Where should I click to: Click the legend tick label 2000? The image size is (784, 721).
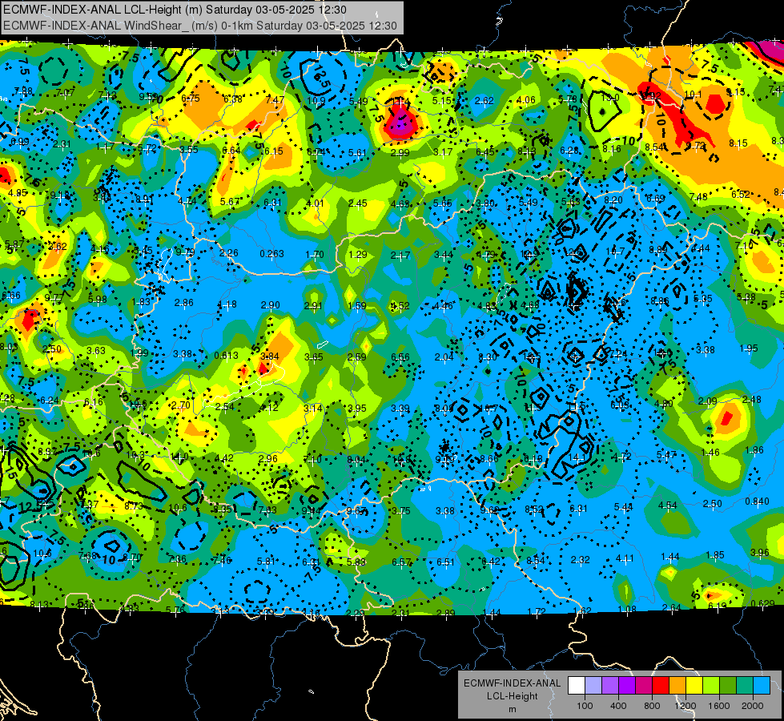click(x=753, y=706)
